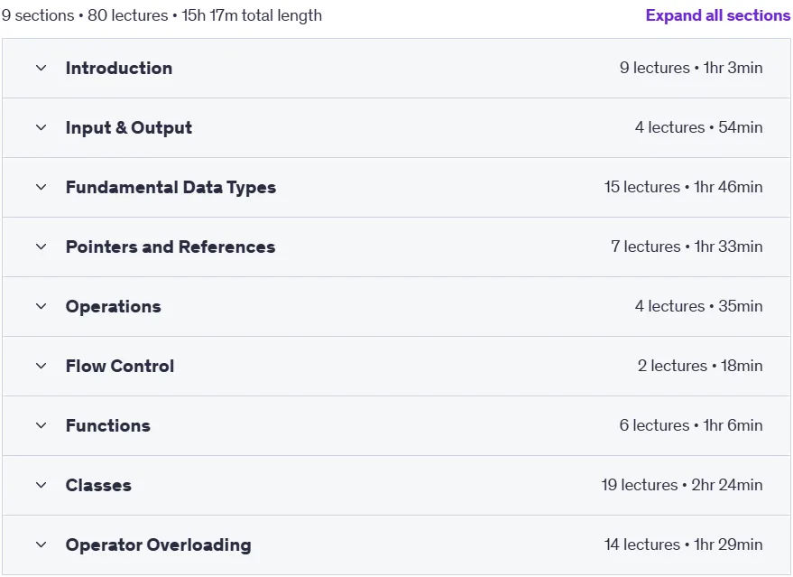Screen dimensions: 793x577
Task: Expand Operator Overloading chevron
Action: point(41,545)
